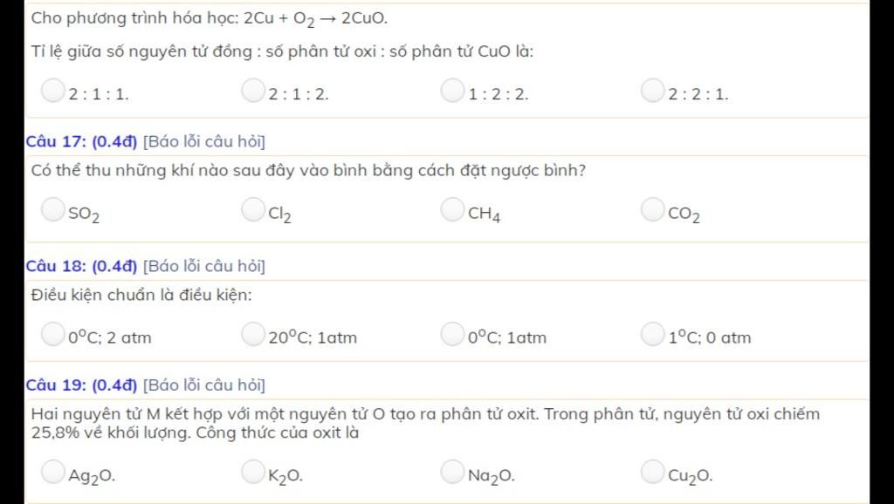The height and width of the screenshot is (504, 894).
Task: Pick Na2O for question 19
Action: pos(452,472)
